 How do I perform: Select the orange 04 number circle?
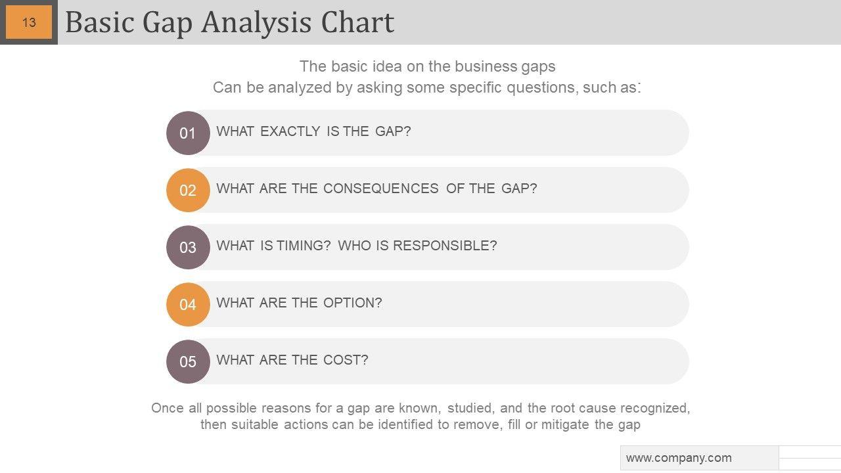188,304
